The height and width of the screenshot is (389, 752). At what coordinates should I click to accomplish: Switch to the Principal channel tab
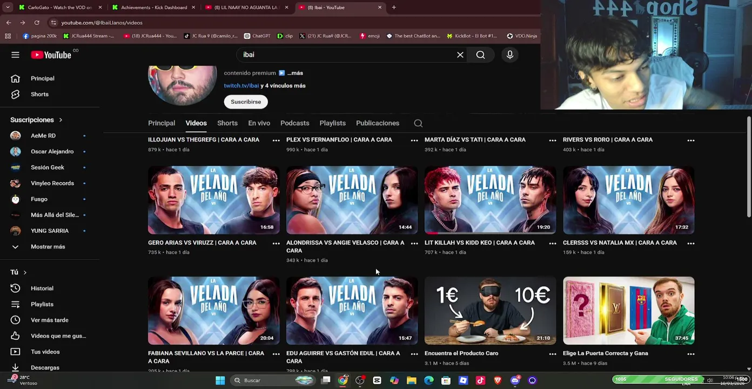(162, 123)
